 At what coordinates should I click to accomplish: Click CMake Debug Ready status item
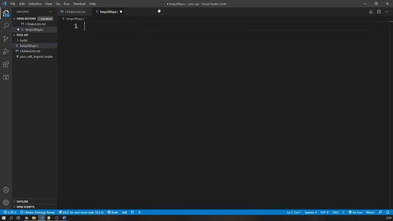point(37,212)
